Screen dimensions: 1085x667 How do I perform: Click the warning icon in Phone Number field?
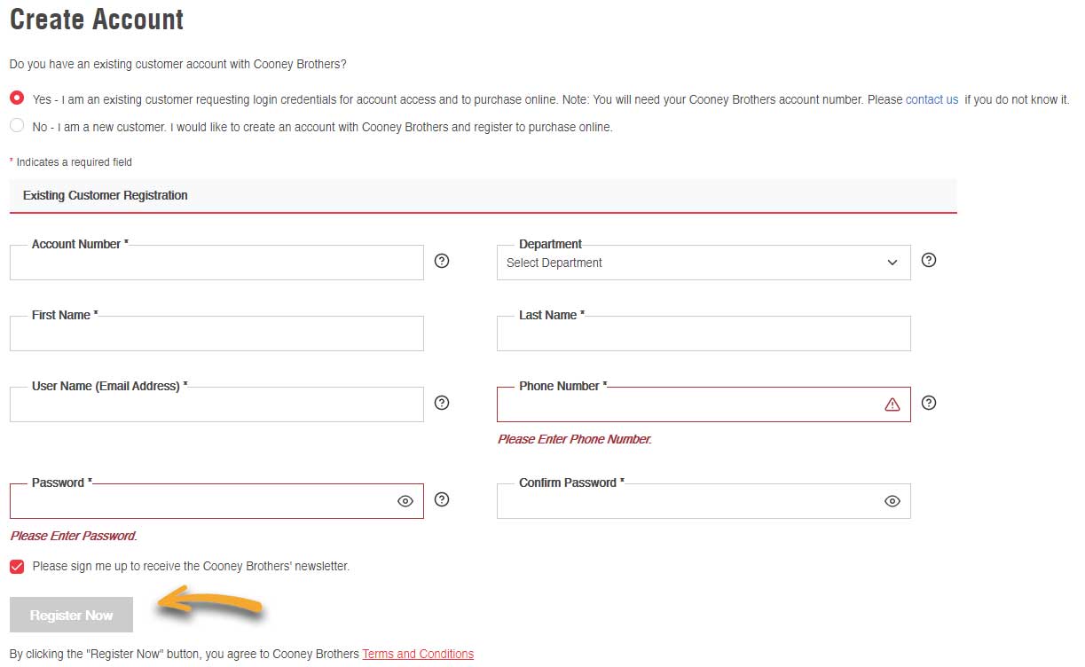coord(892,404)
